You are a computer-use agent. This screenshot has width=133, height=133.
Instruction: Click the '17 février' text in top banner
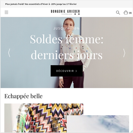tap(71, 4)
